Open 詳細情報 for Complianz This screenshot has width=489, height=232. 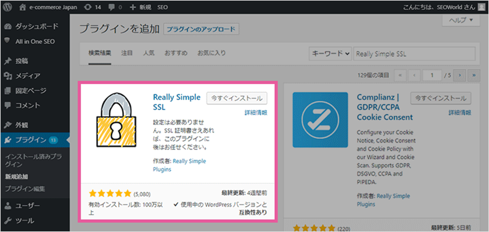coord(460,113)
